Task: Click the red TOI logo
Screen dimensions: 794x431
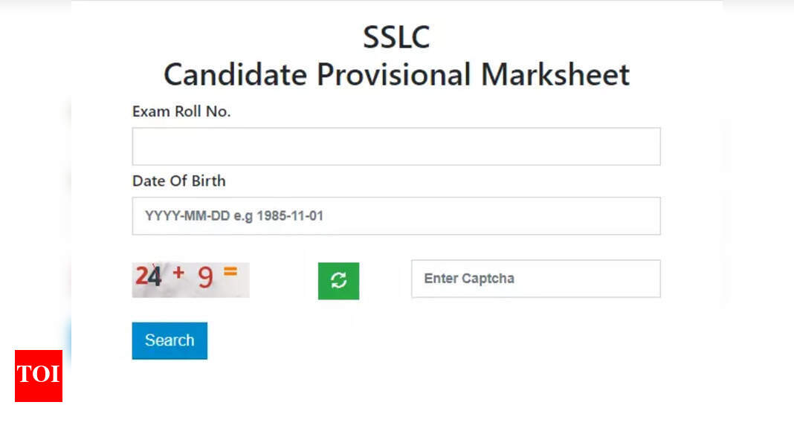Action: click(39, 375)
